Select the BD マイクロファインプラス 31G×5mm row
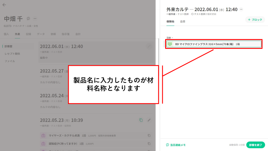The width and height of the screenshot is (268, 151). point(214,44)
